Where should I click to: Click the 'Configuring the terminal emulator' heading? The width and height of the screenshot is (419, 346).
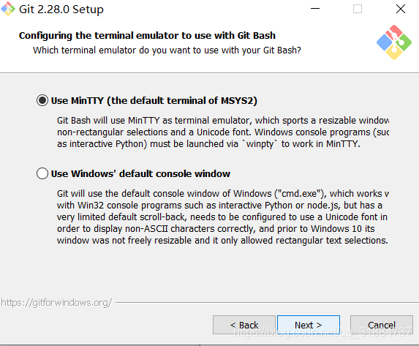(x=147, y=35)
